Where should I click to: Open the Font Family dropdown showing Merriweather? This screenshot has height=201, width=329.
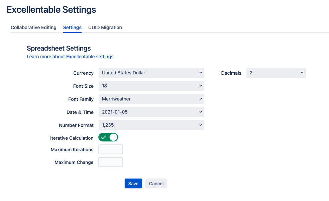click(x=151, y=99)
